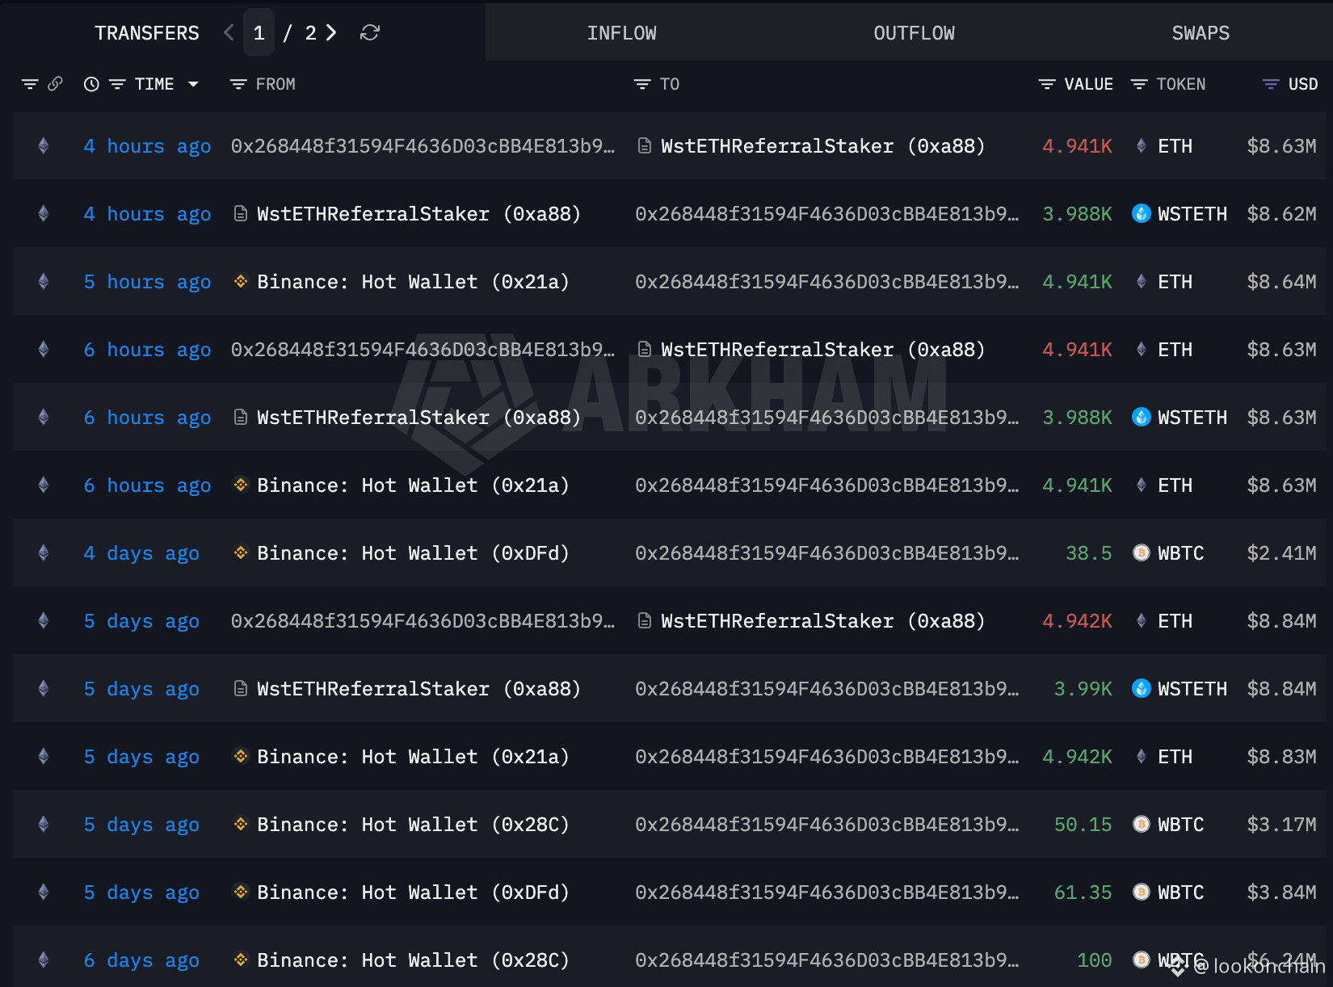Click the WSTETH token icon in the $8.62M row
The width and height of the screenshot is (1333, 987).
point(1141,214)
